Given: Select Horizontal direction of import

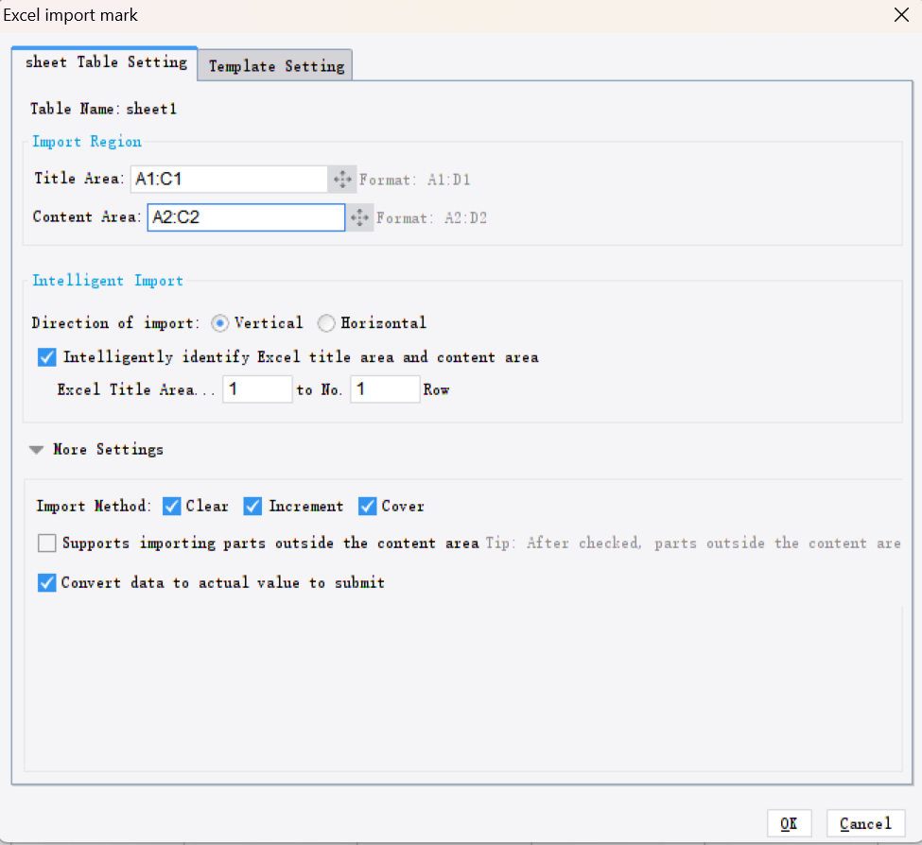Looking at the screenshot, I should pos(325,322).
